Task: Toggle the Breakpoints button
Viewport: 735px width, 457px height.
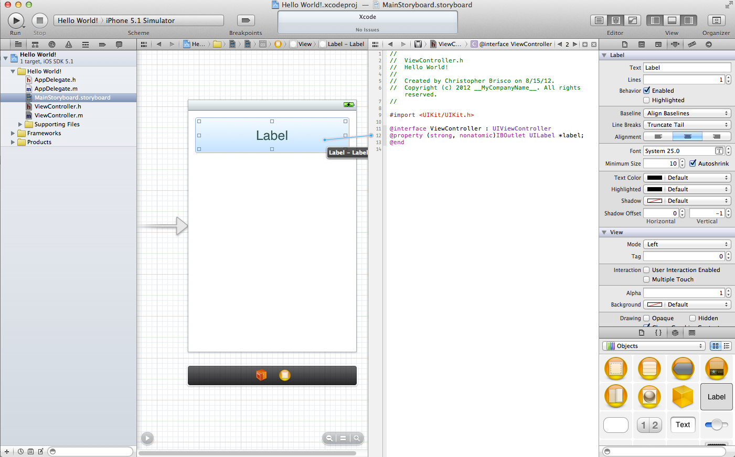Action: (246, 20)
